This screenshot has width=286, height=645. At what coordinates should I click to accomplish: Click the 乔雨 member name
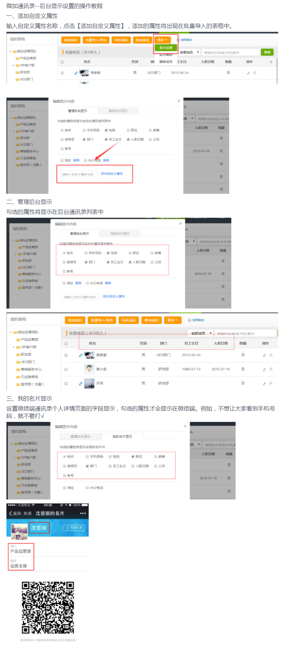[x=100, y=383]
